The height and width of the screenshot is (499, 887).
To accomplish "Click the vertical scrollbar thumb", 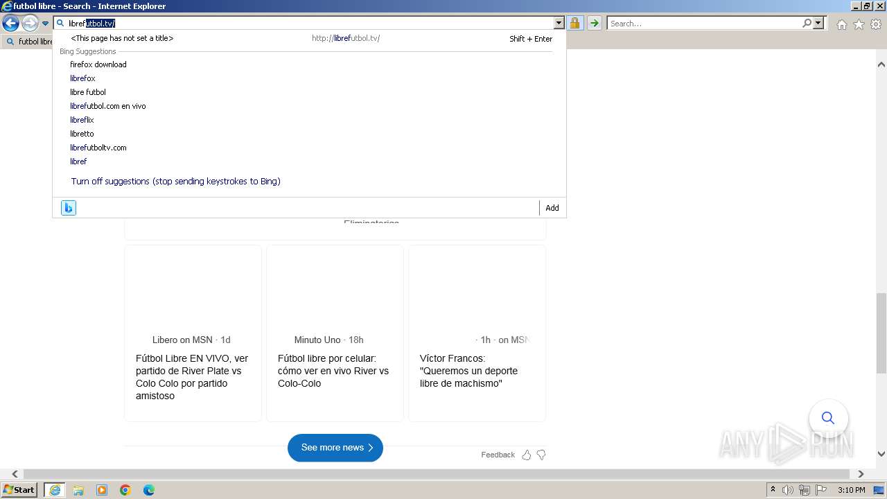I will pos(881,333).
